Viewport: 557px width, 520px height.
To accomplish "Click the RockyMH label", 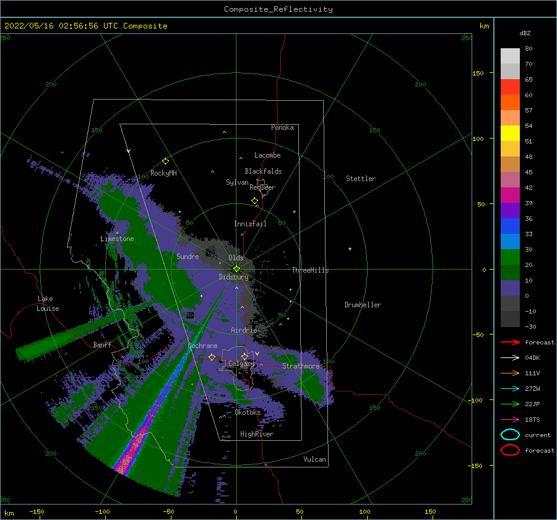I will click(x=163, y=173).
